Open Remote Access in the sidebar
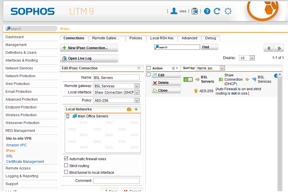288x192 pixels. [x=18, y=168]
